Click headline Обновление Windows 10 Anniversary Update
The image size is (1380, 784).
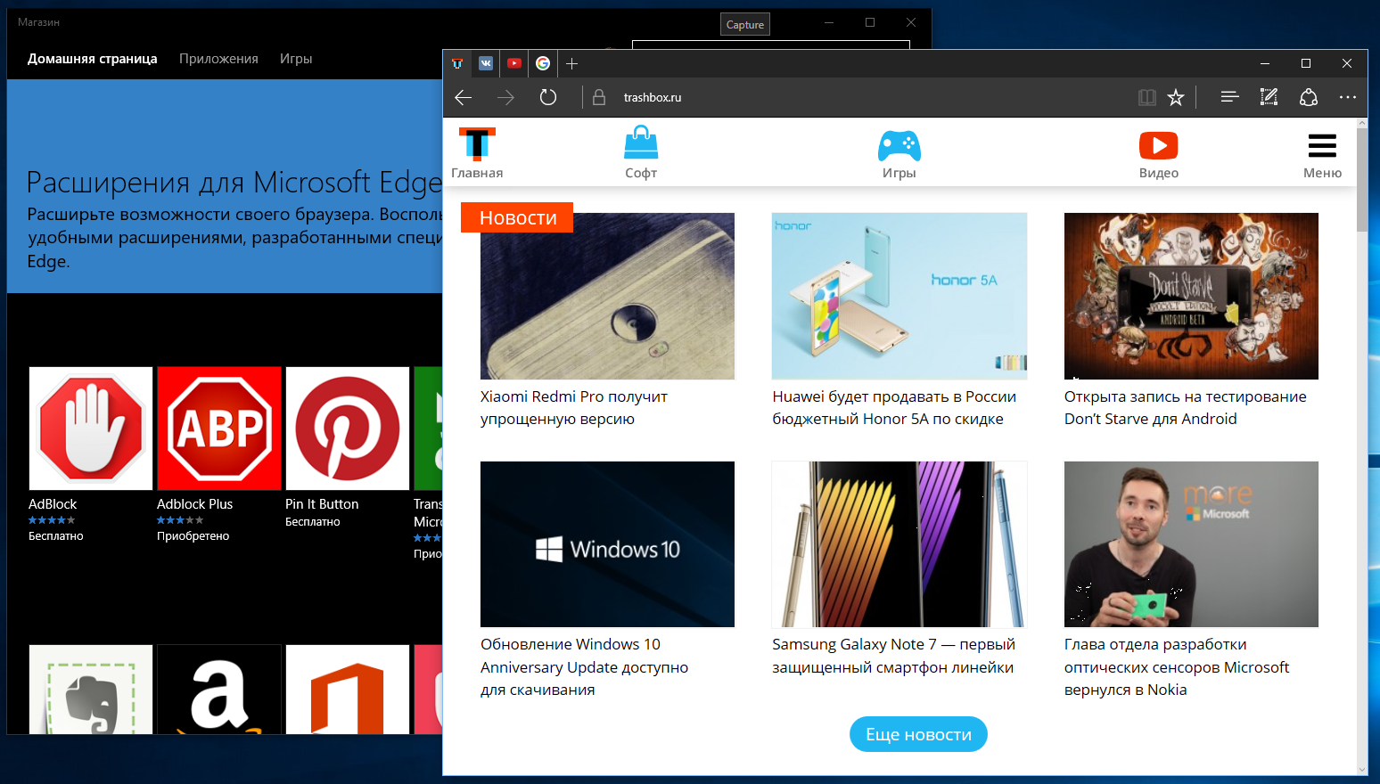point(585,667)
